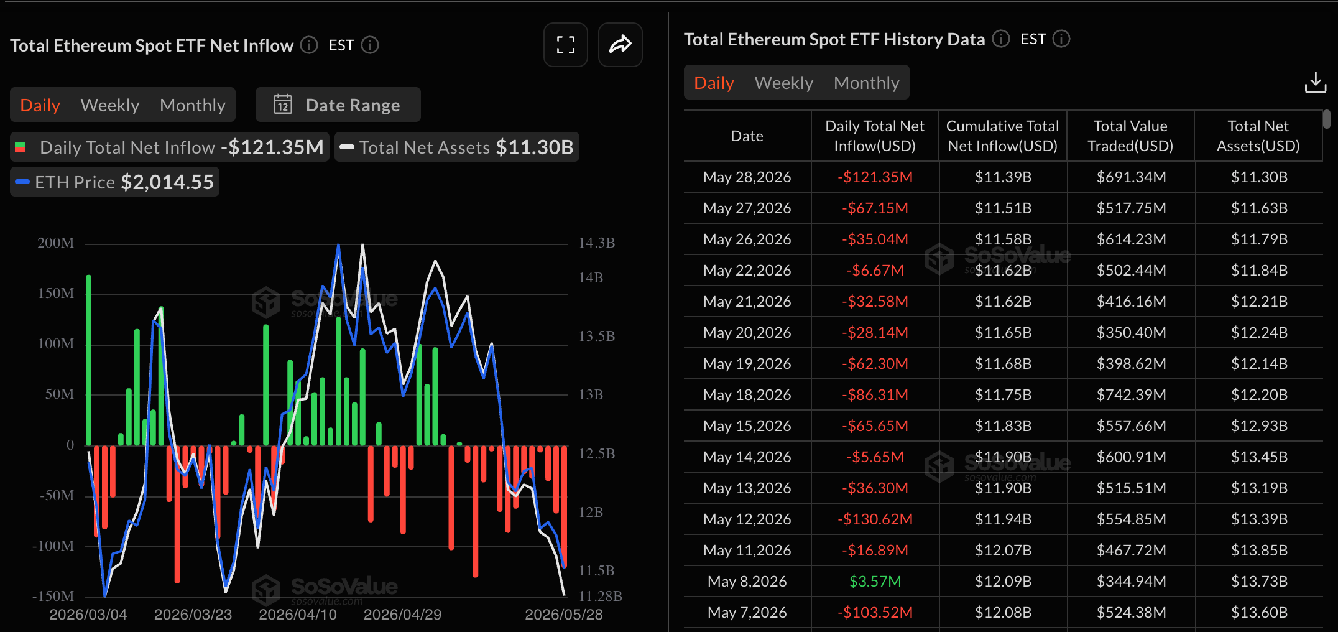Click the May 27,2026 date cell
The width and height of the screenshot is (1338, 632).
point(747,208)
